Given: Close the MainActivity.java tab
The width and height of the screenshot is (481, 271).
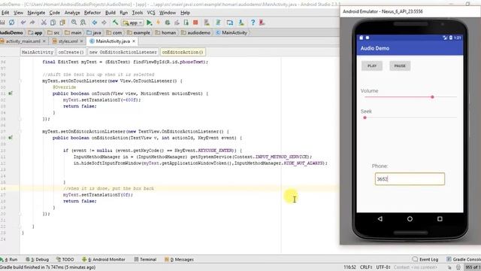Looking at the screenshot, I should click(x=134, y=41).
